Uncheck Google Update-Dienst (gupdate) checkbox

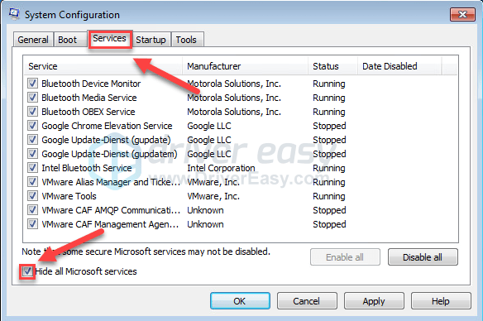pos(32,140)
